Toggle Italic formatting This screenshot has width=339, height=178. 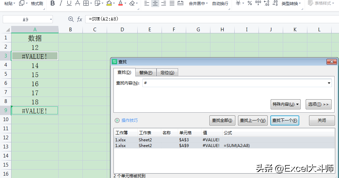pos(61,3)
